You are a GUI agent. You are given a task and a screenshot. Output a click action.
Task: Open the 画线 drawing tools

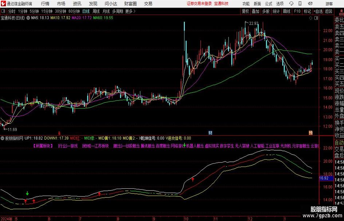[287, 11]
